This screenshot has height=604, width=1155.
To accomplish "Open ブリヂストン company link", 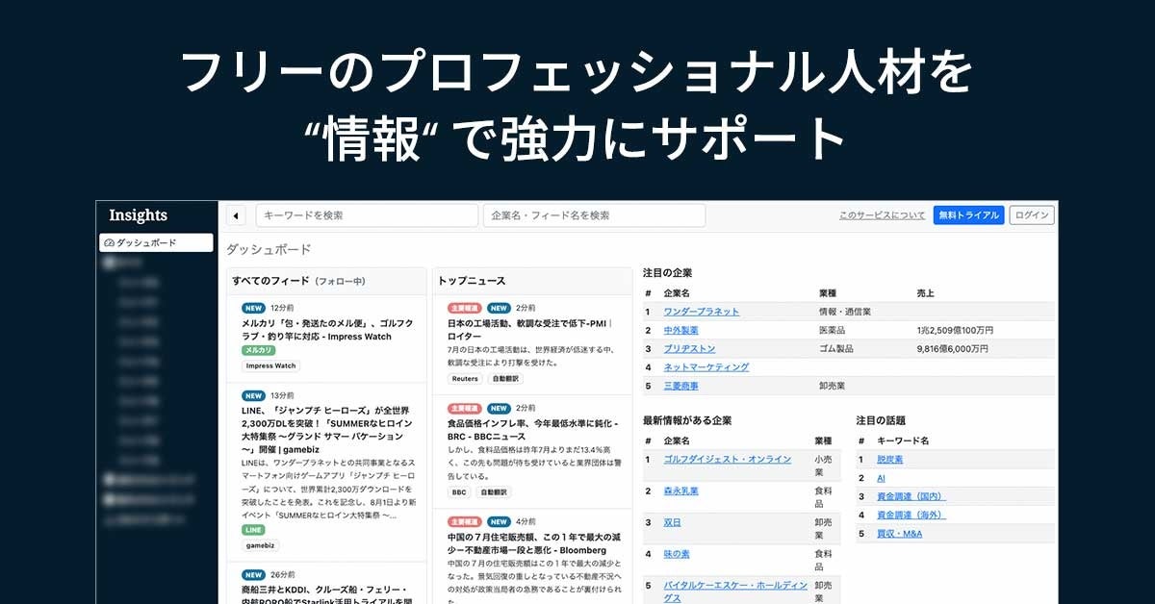I will click(x=689, y=348).
